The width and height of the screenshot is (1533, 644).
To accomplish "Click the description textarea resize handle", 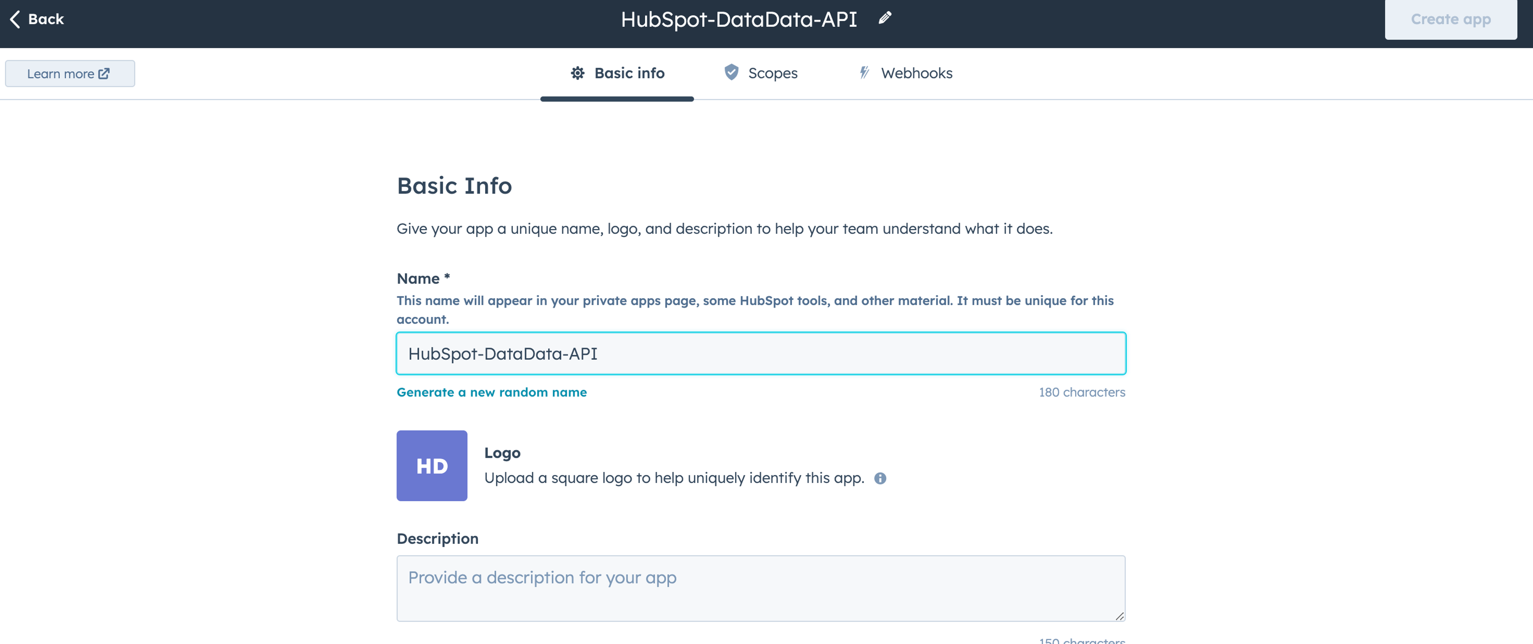I will pyautogui.click(x=1119, y=616).
